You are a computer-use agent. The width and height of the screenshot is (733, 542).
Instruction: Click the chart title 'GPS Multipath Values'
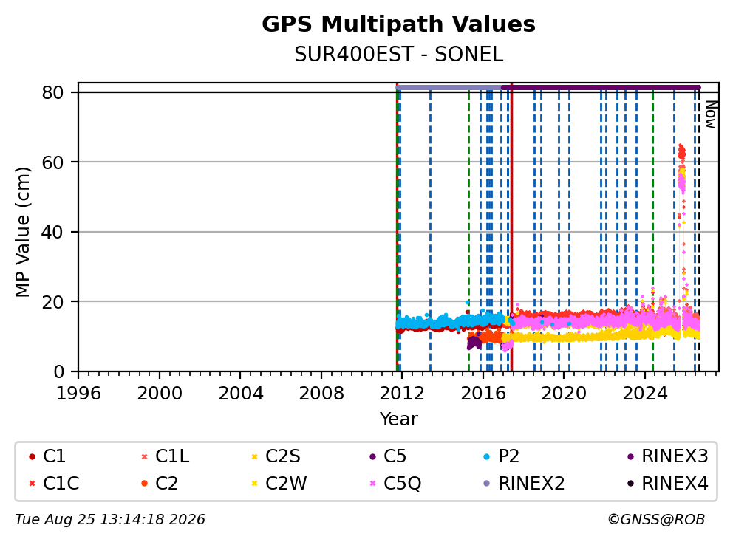pyautogui.click(x=398, y=24)
